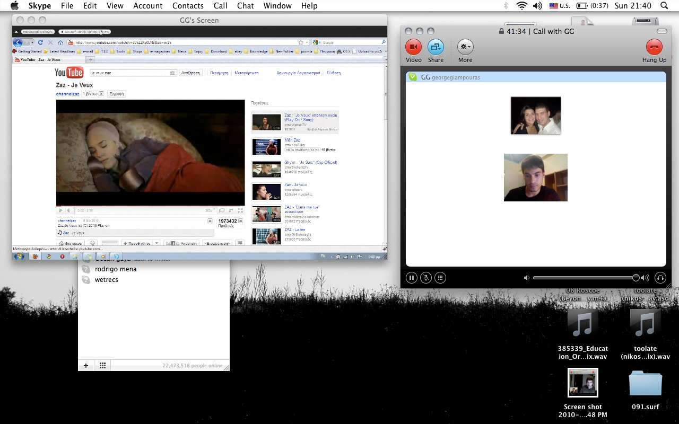Viewport: 679px width, 424px height.
Task: Open the call dial pad
Action: click(440, 277)
